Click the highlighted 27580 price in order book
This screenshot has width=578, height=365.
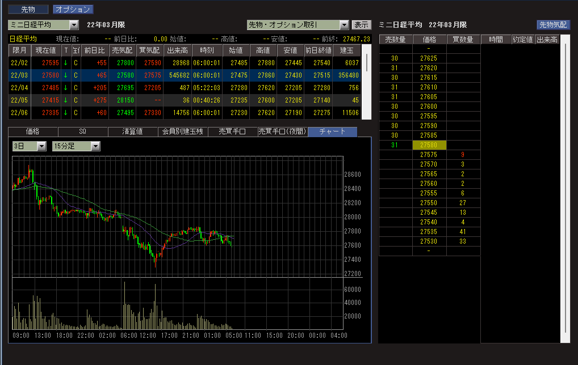tap(429, 145)
